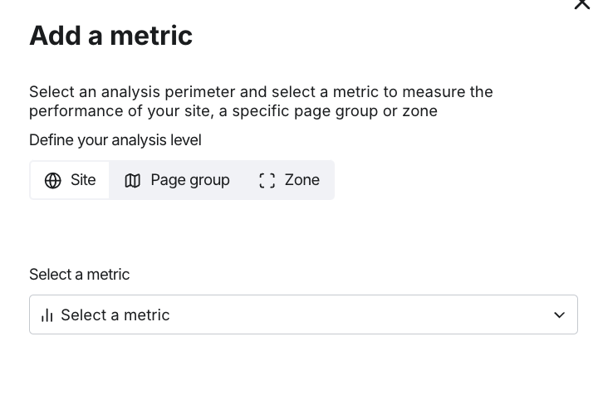
Task: Choose Zone as analysis level
Action: pyautogui.click(x=290, y=180)
